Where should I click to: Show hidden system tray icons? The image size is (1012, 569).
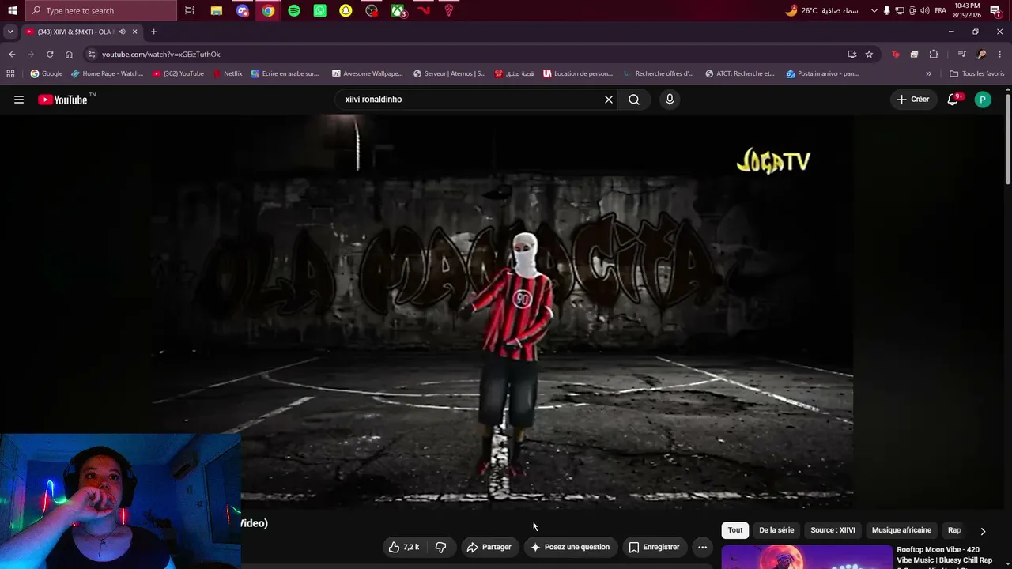tap(874, 10)
